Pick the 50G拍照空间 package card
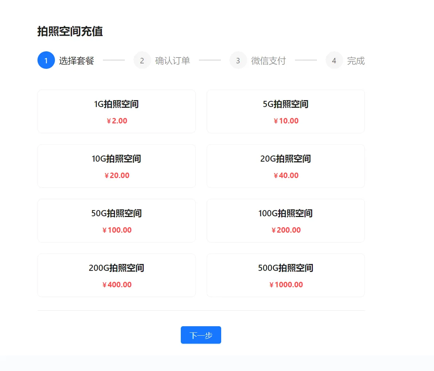The height and width of the screenshot is (371, 434). (x=116, y=221)
